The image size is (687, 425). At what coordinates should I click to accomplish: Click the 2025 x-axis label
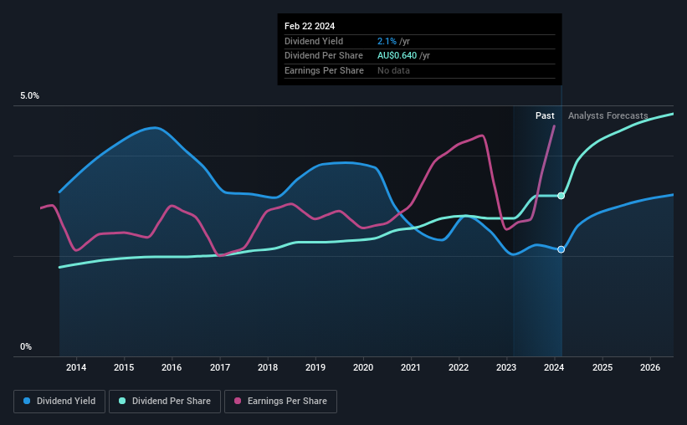point(602,367)
